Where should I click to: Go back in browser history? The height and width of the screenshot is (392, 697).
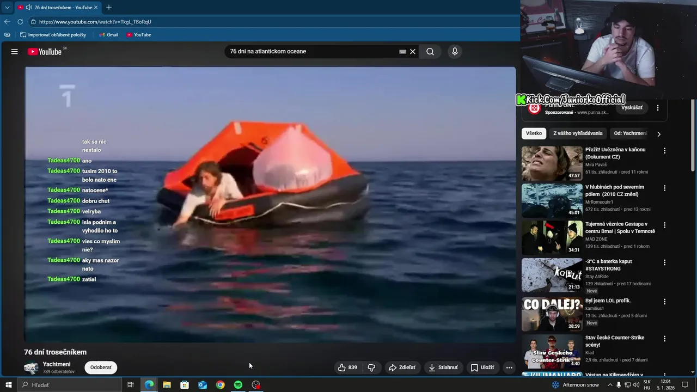(x=7, y=22)
